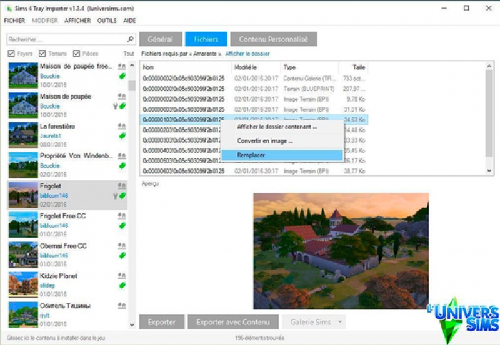The width and height of the screenshot is (500, 345).
Task: Select Kidzie Planet lot thumbnail
Action: (23, 285)
